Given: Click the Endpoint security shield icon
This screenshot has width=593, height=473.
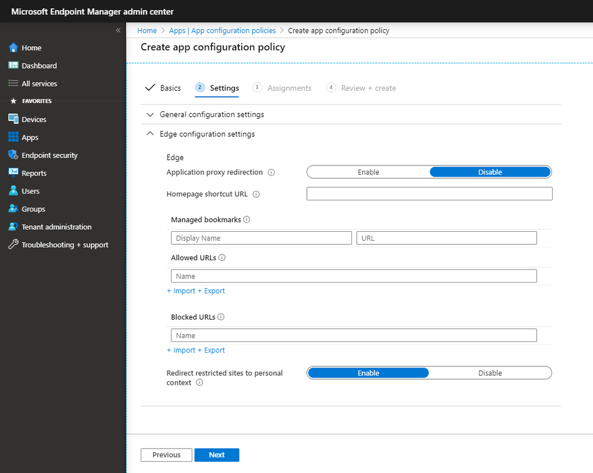Looking at the screenshot, I should pyautogui.click(x=13, y=155).
